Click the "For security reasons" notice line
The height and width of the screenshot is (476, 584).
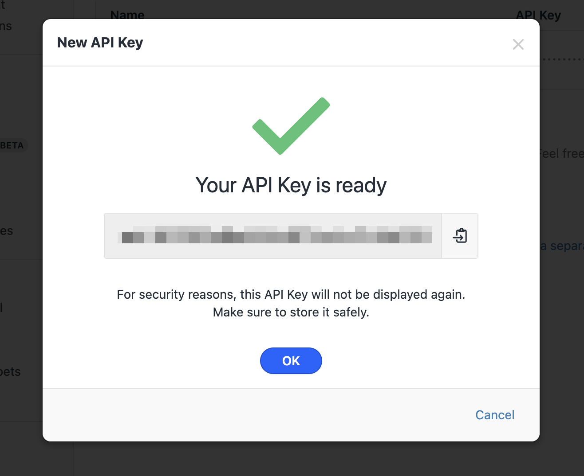[291, 295]
